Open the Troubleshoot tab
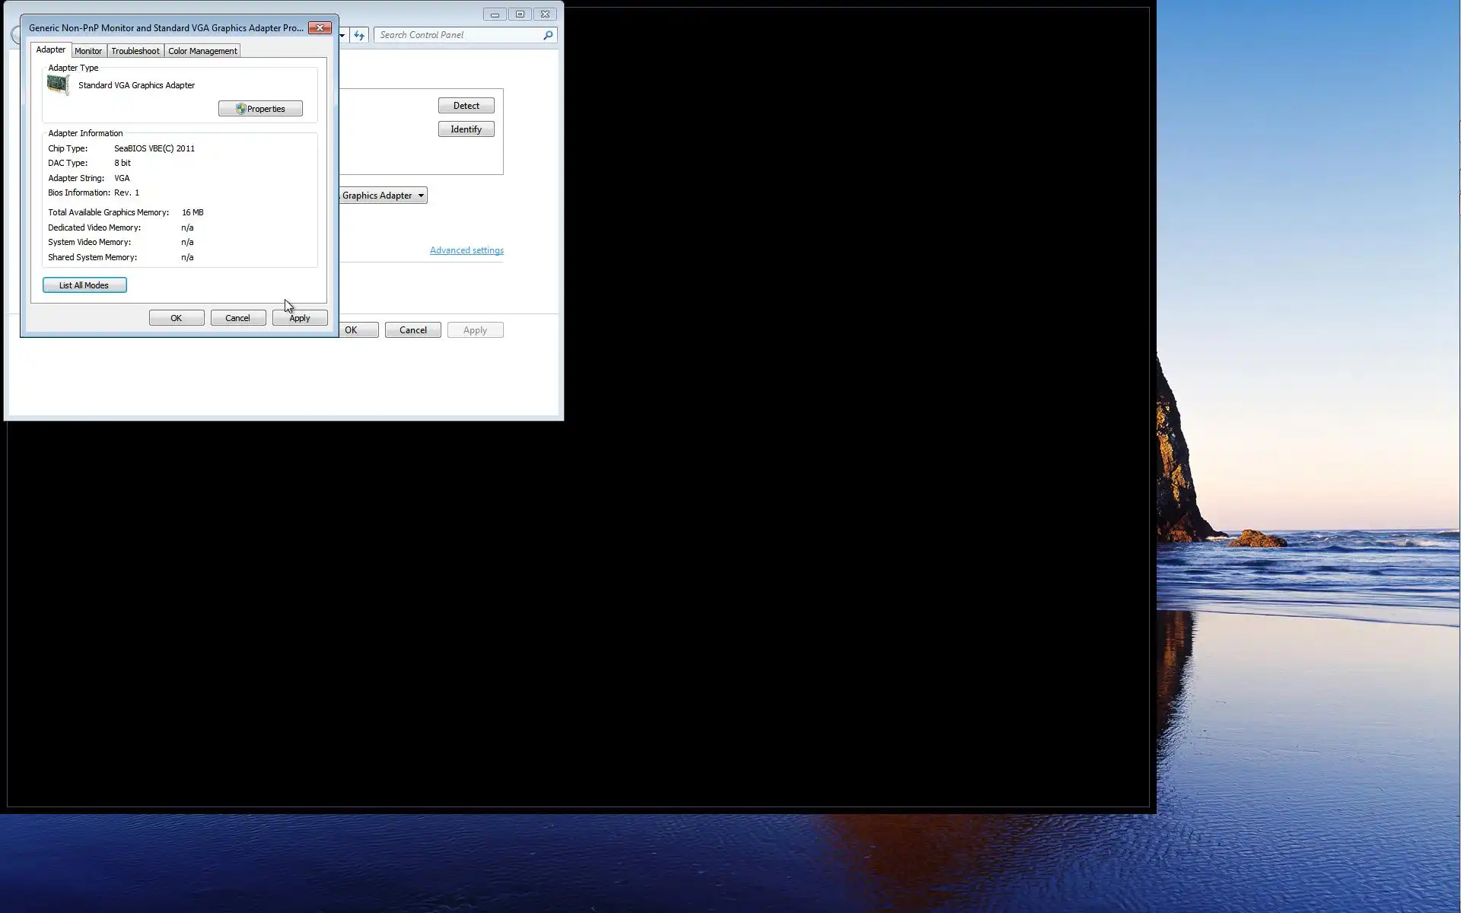 pos(135,51)
